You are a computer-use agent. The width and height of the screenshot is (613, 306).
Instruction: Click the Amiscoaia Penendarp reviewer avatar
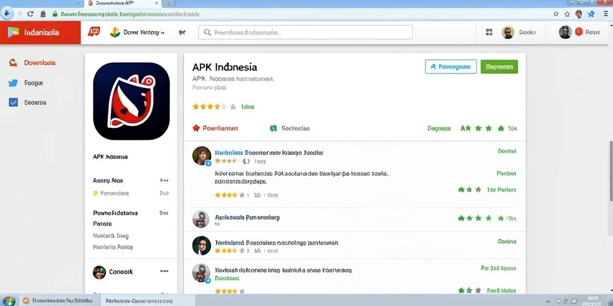[x=201, y=219]
